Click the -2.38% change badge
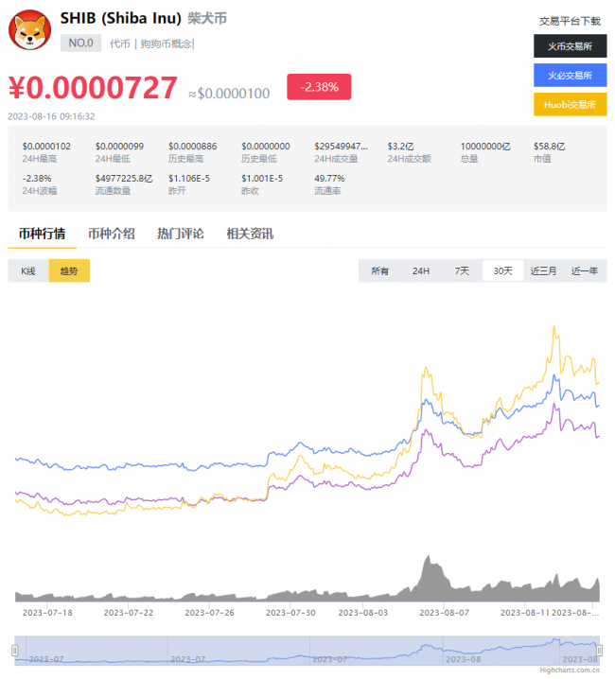The width and height of the screenshot is (615, 679). (x=319, y=87)
